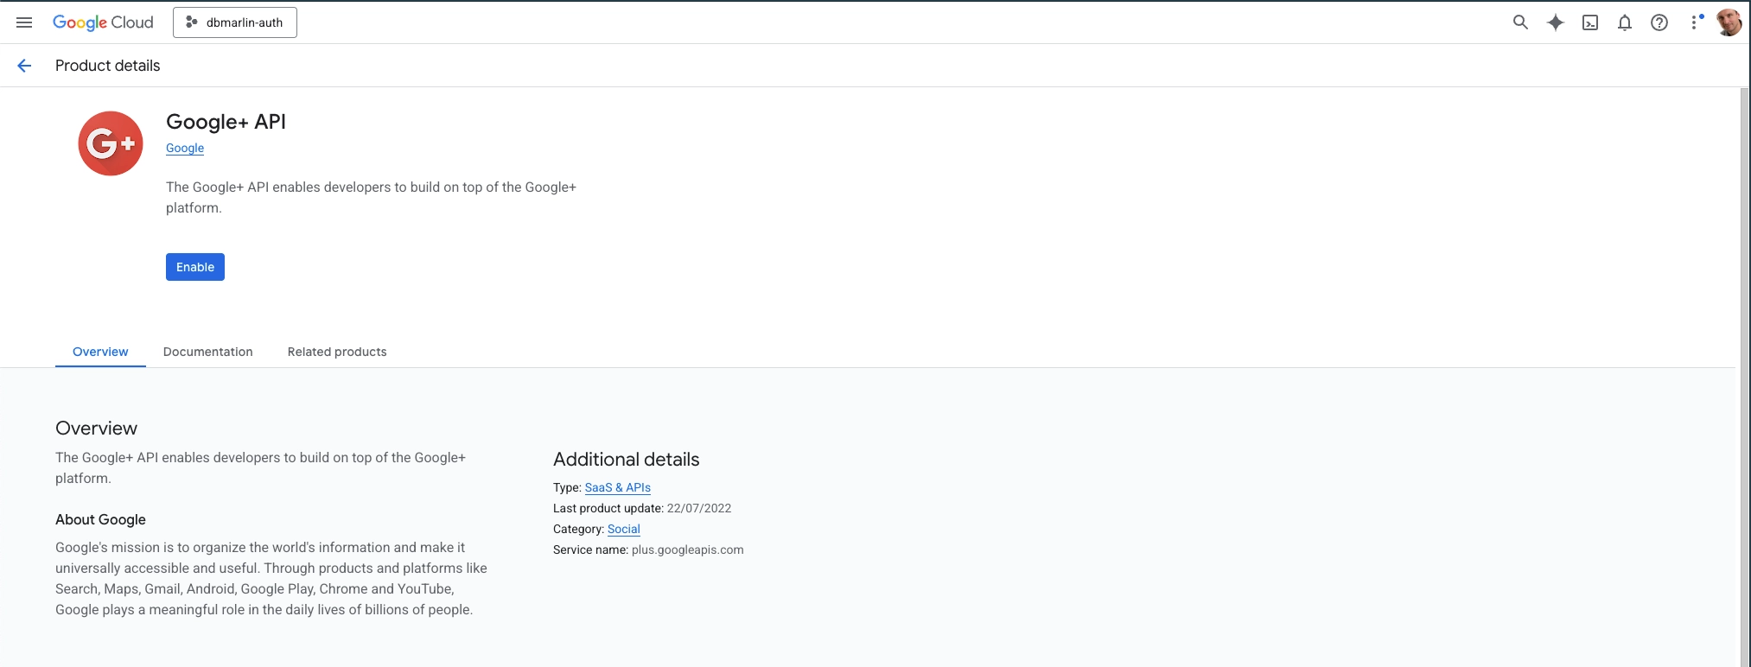
Task: Click the Google+ API title text
Action: tap(226, 122)
